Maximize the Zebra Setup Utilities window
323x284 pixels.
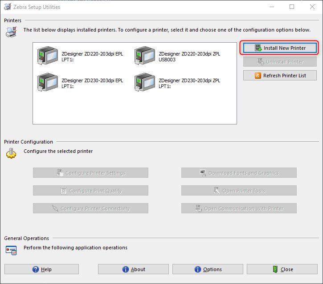point(292,7)
